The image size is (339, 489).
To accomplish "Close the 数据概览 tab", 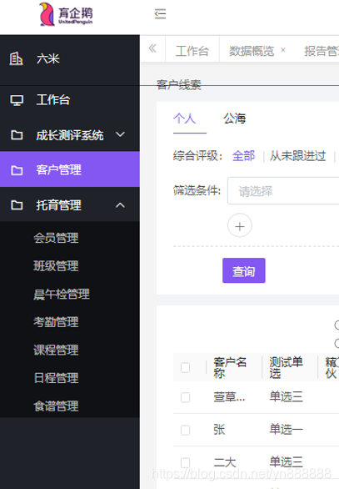I will (x=283, y=50).
